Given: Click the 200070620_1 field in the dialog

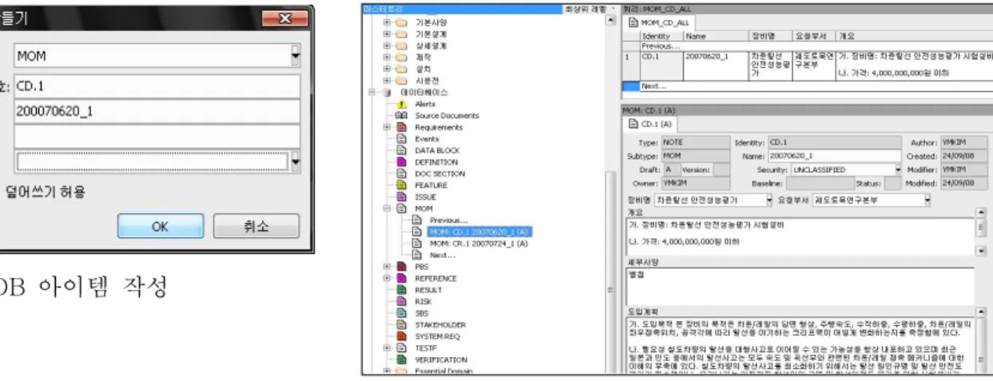Looking at the screenshot, I should (x=157, y=111).
